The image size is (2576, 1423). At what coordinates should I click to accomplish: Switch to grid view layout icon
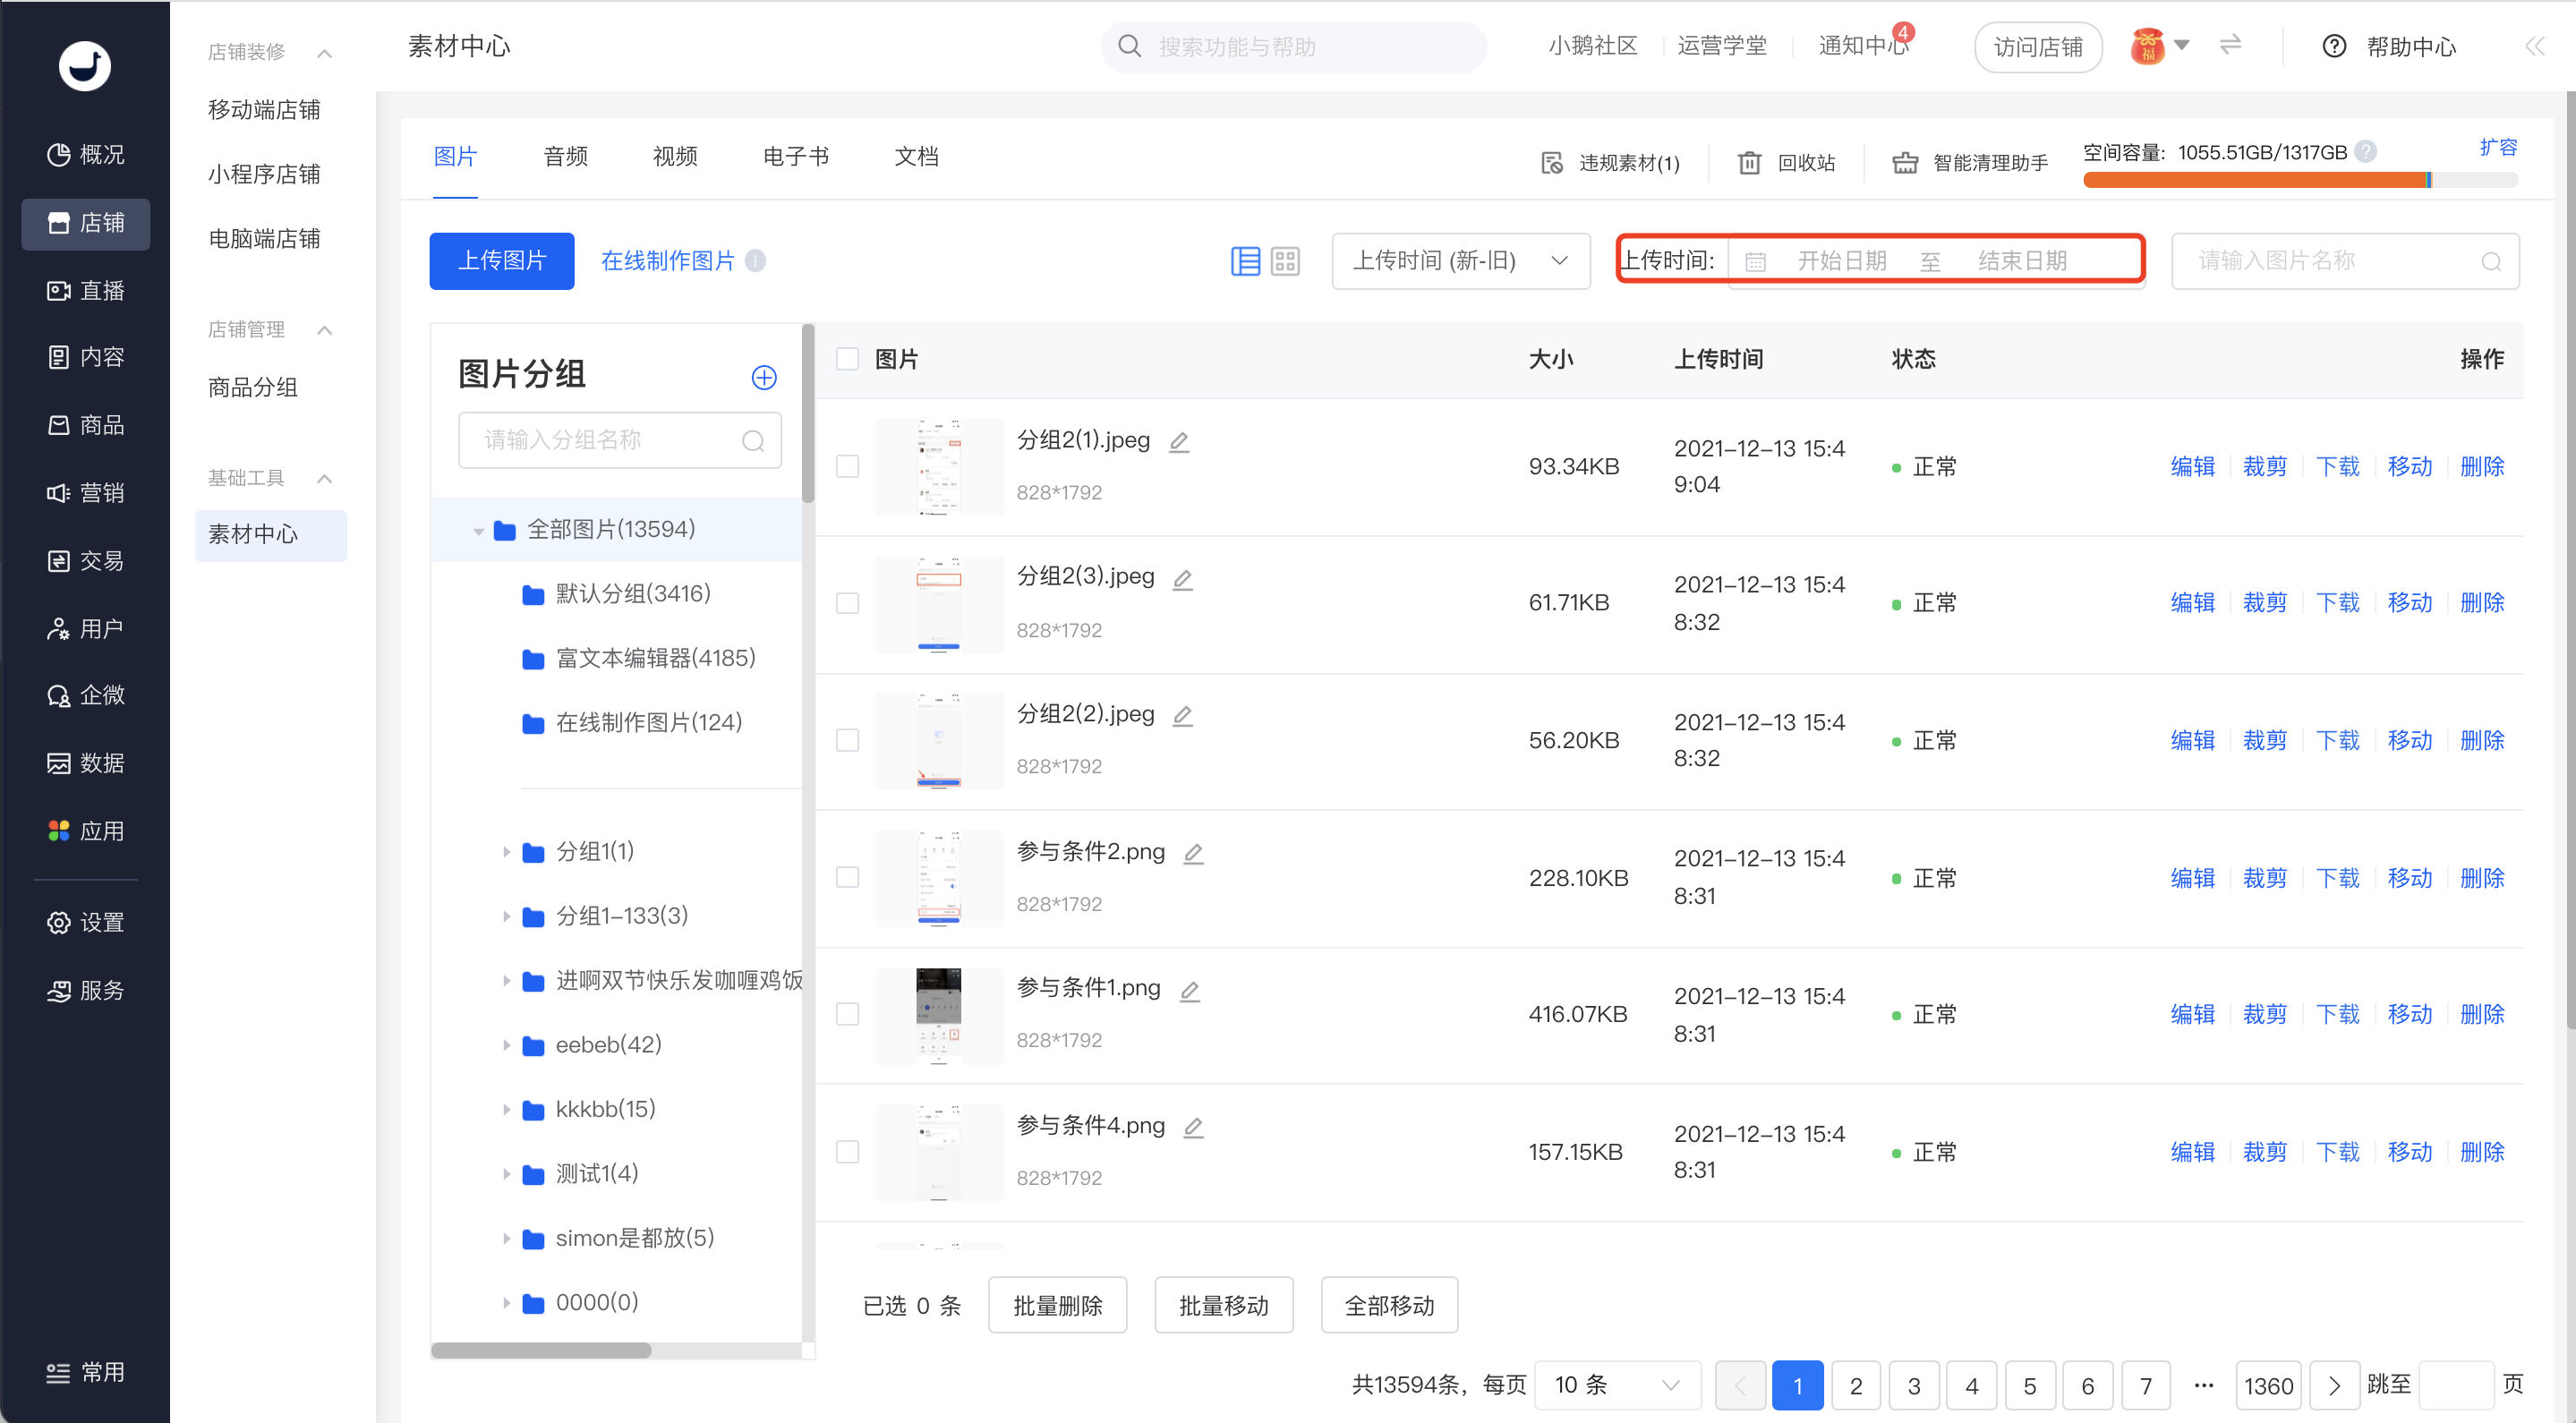pyautogui.click(x=1285, y=261)
